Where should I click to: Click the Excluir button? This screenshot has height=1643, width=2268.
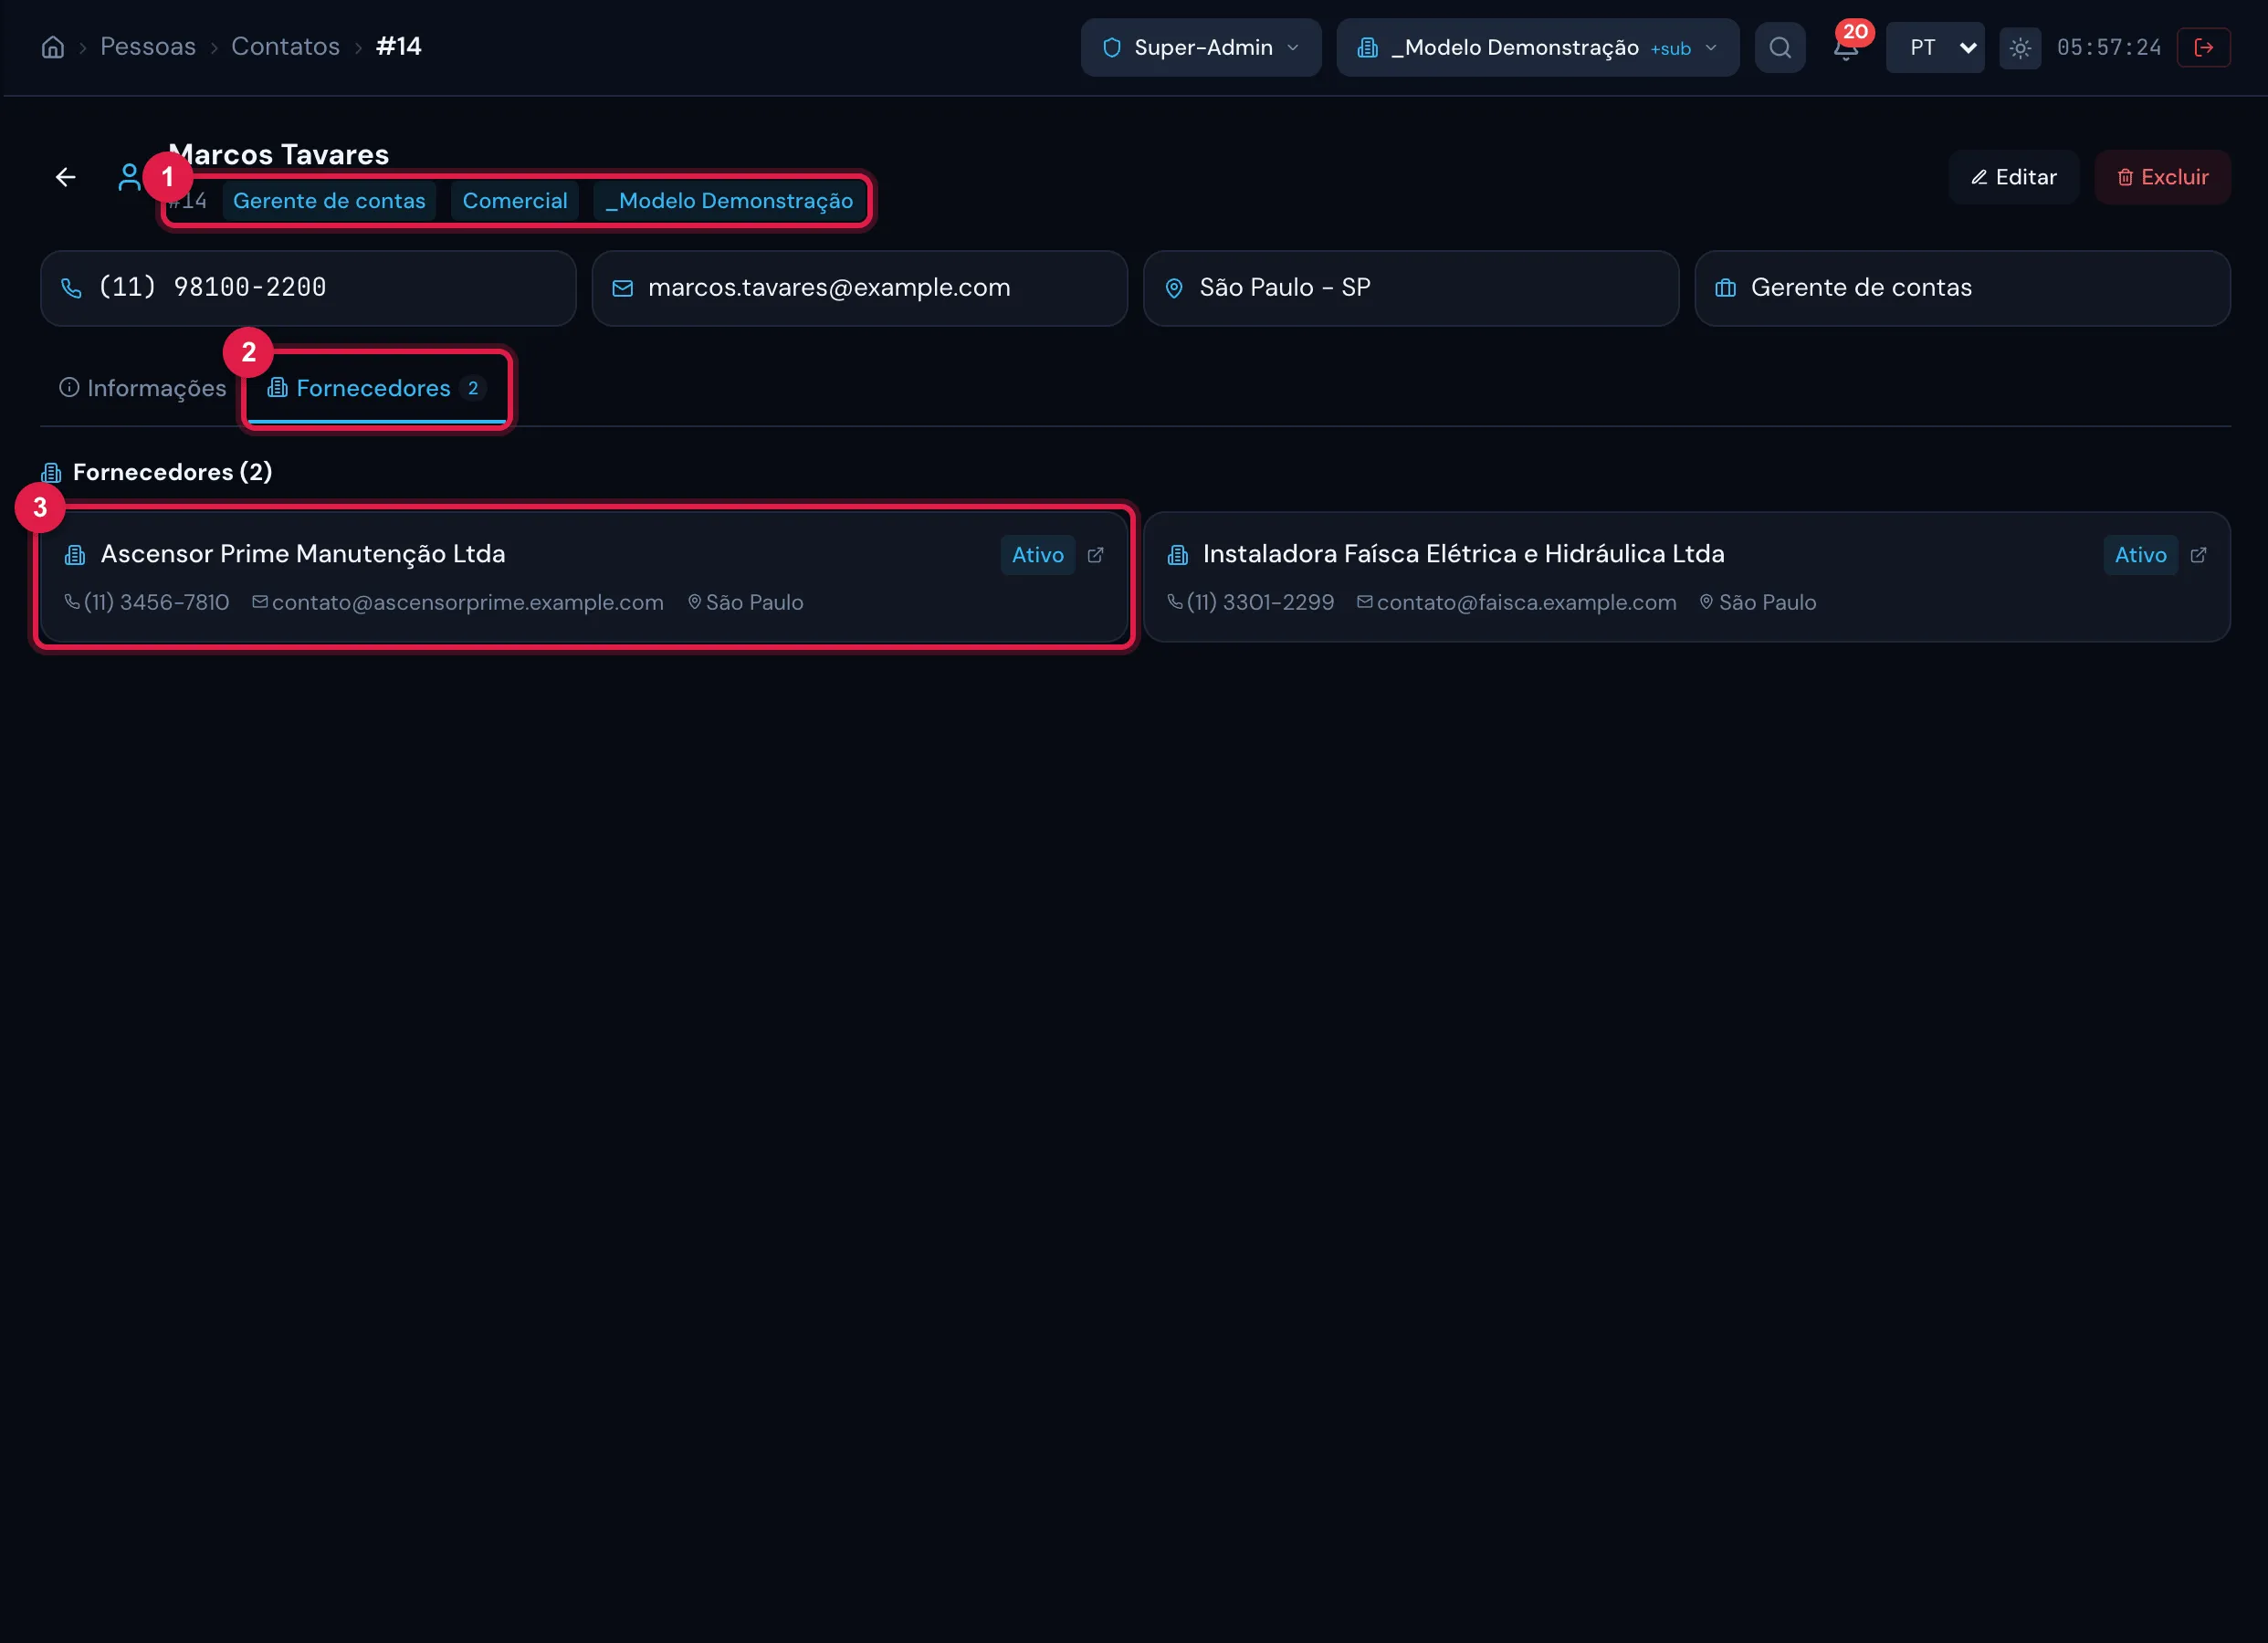pos(2162,177)
